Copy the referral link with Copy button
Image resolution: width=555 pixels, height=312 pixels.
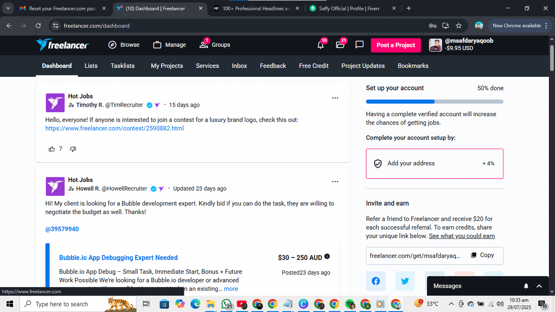pyautogui.click(x=483, y=255)
